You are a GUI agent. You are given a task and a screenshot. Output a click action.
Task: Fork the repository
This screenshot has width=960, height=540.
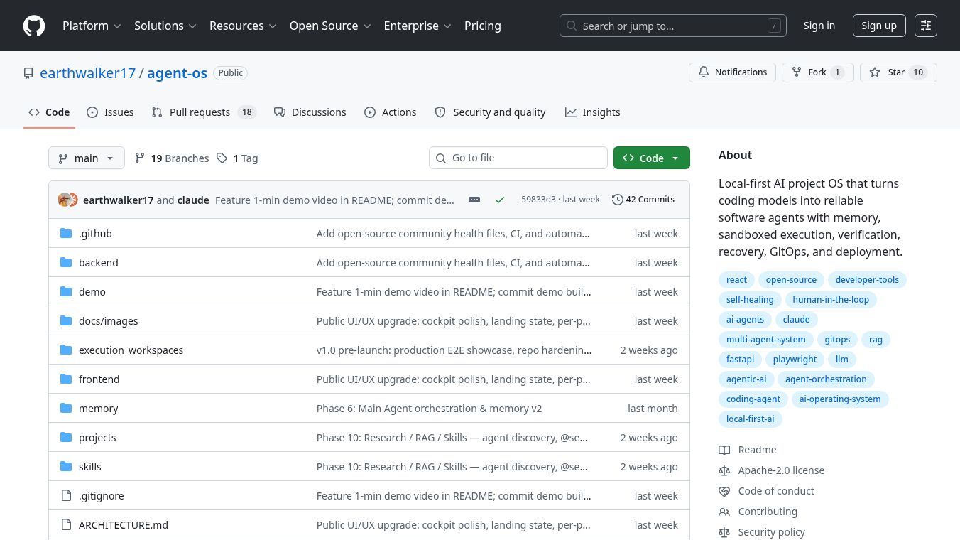click(817, 72)
